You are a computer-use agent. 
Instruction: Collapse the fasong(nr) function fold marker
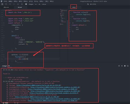coord(4,57)
